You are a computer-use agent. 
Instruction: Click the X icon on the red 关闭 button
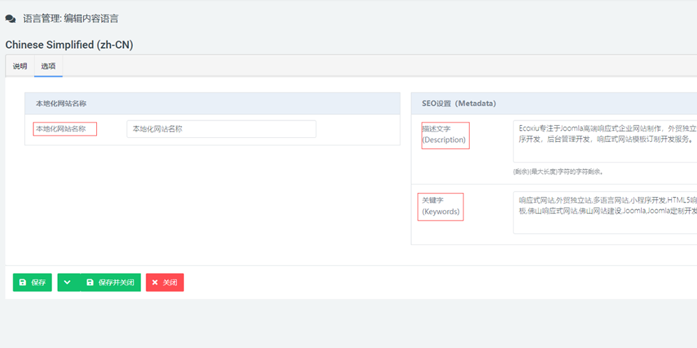click(155, 283)
